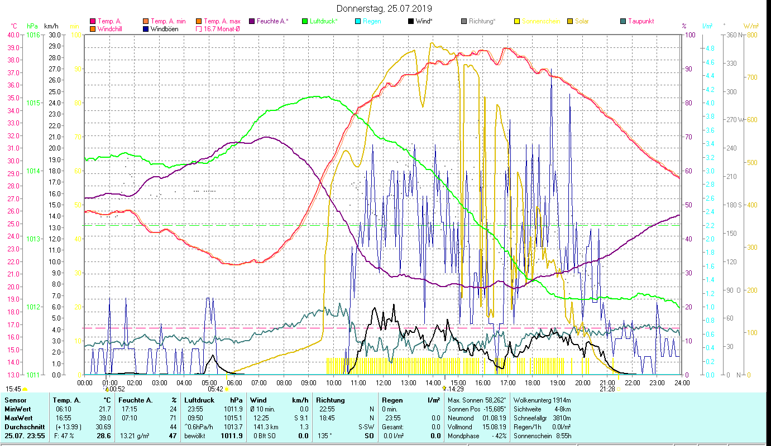Screen dimensions: 771x446
Task: Select the green Luftdruck legend square
Action: click(305, 22)
